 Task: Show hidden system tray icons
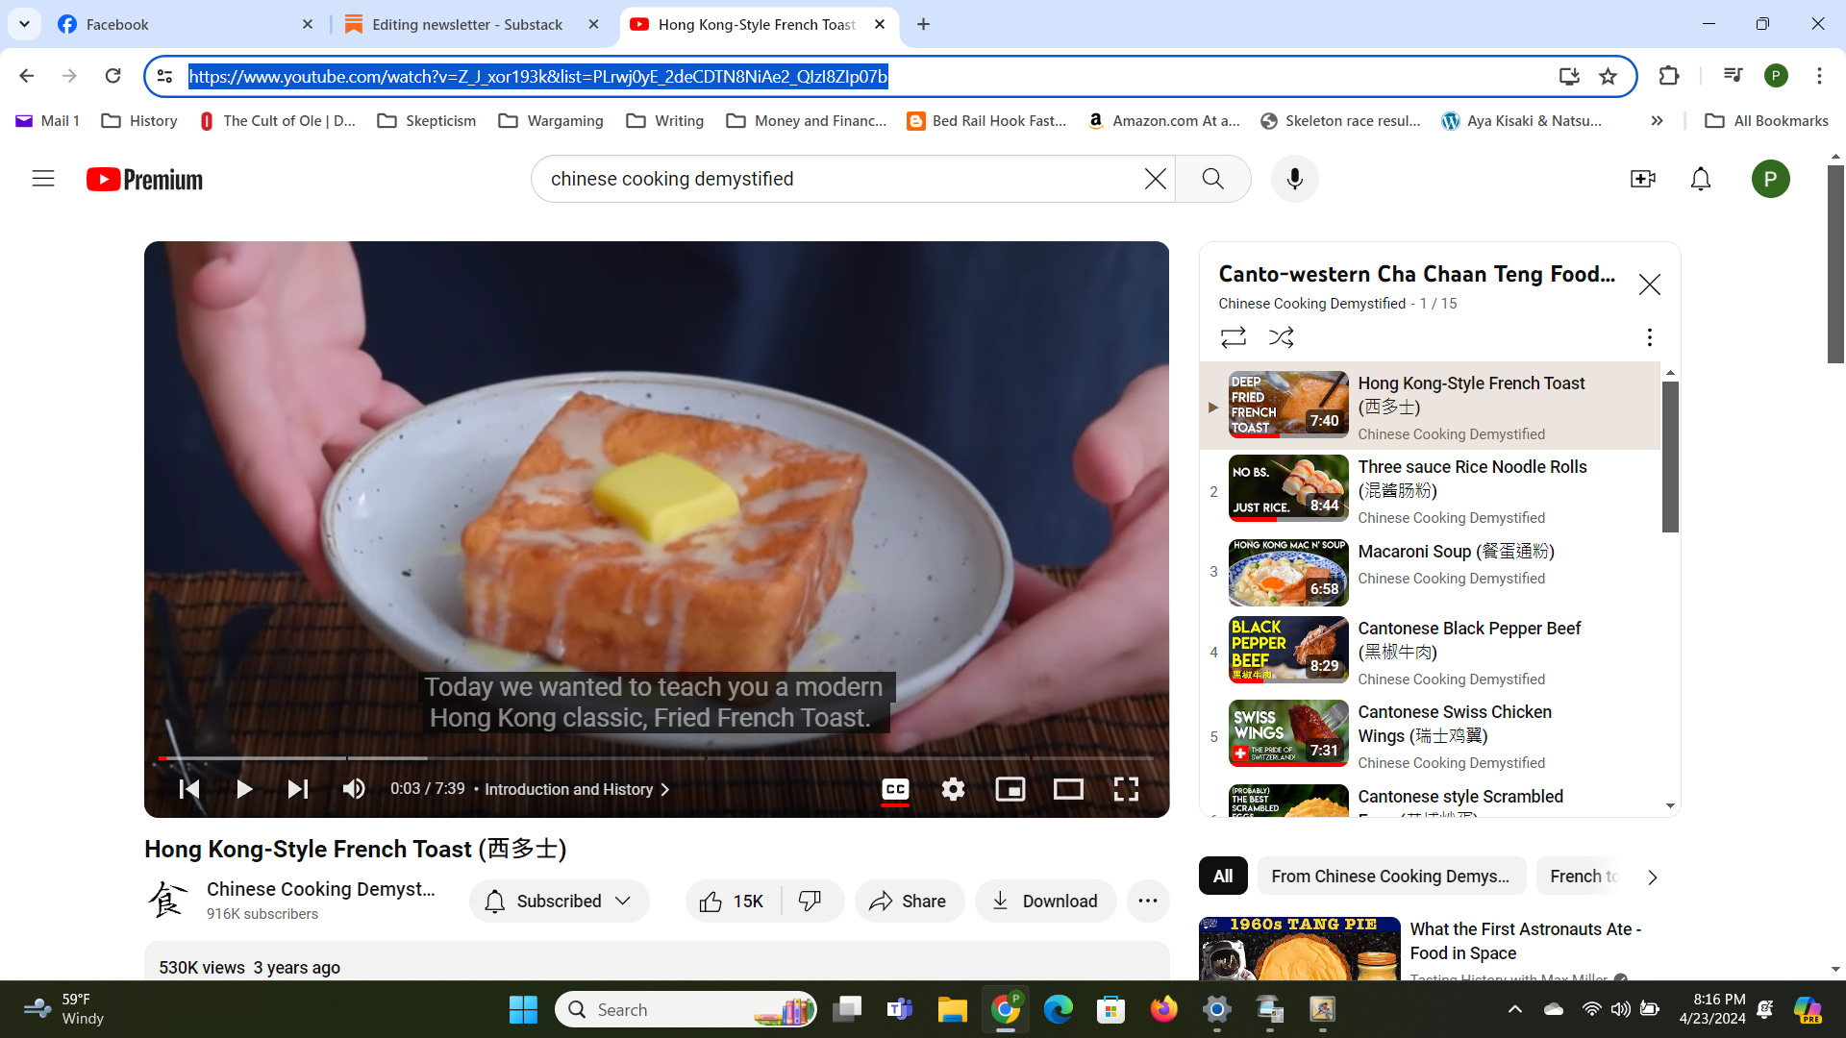coord(1514,1009)
